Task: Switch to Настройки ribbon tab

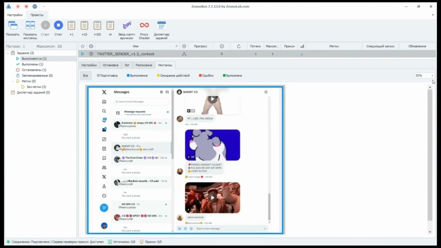Action: point(15,15)
